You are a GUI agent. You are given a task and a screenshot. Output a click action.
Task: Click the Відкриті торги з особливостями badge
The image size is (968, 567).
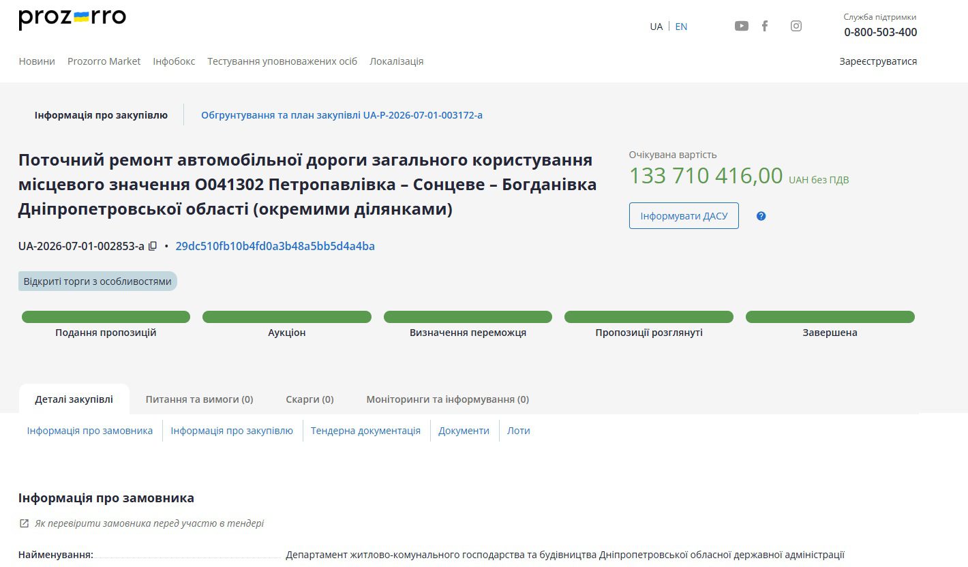[x=97, y=281]
